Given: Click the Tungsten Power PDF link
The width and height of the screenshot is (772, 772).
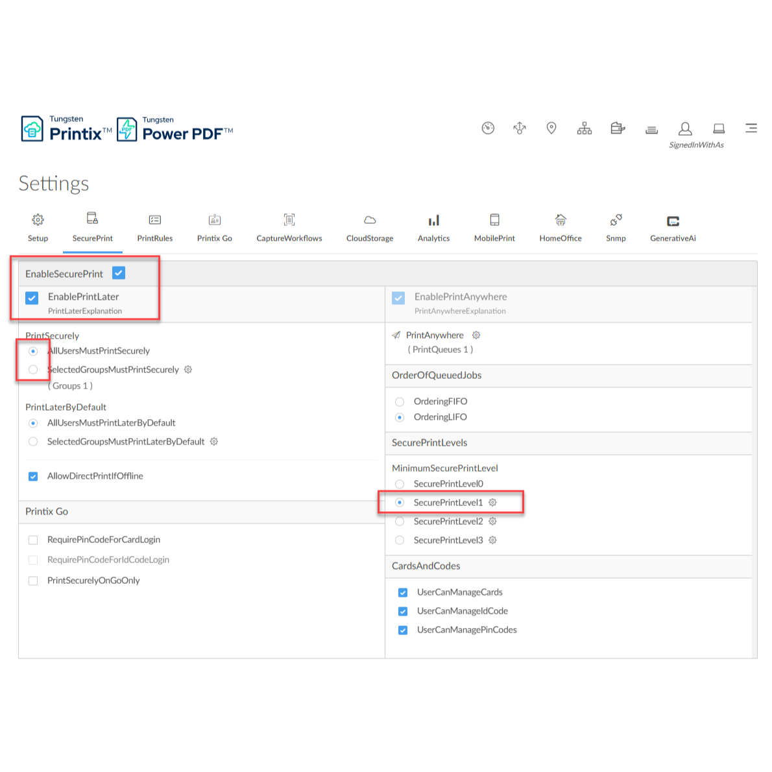Looking at the screenshot, I should [x=175, y=129].
